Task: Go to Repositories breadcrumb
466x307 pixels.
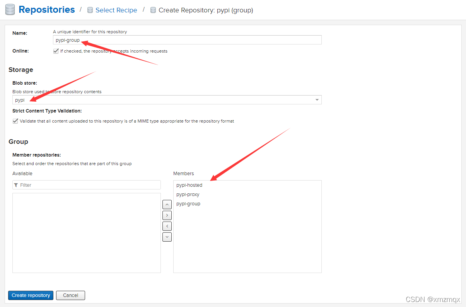Action: coord(47,10)
